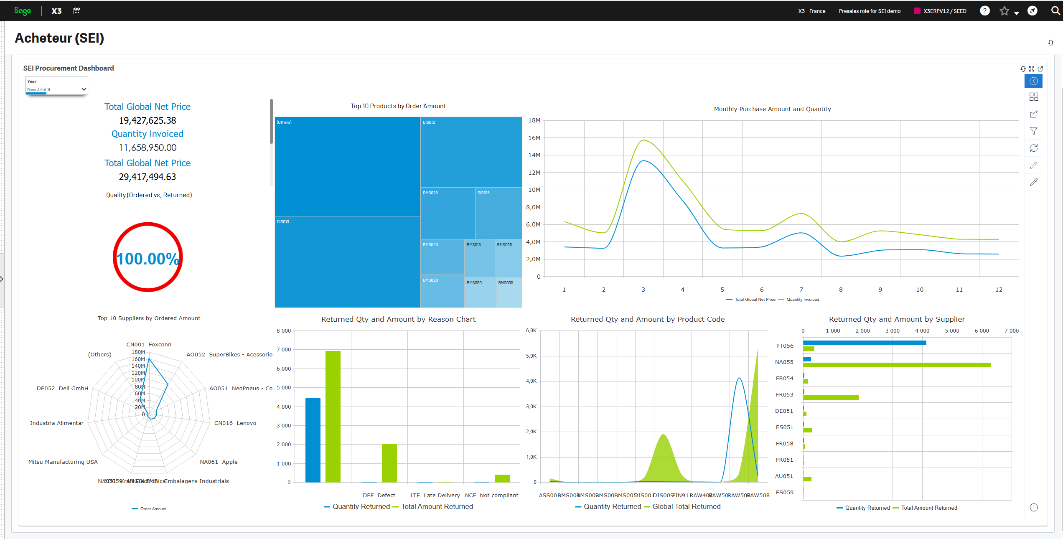
Task: Select the DIS016 treemap tile
Action: pyautogui.click(x=498, y=213)
